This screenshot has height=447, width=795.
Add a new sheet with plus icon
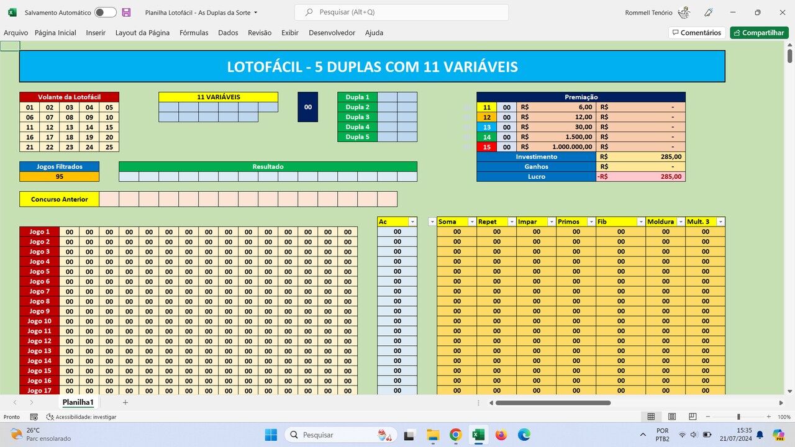coord(125,402)
